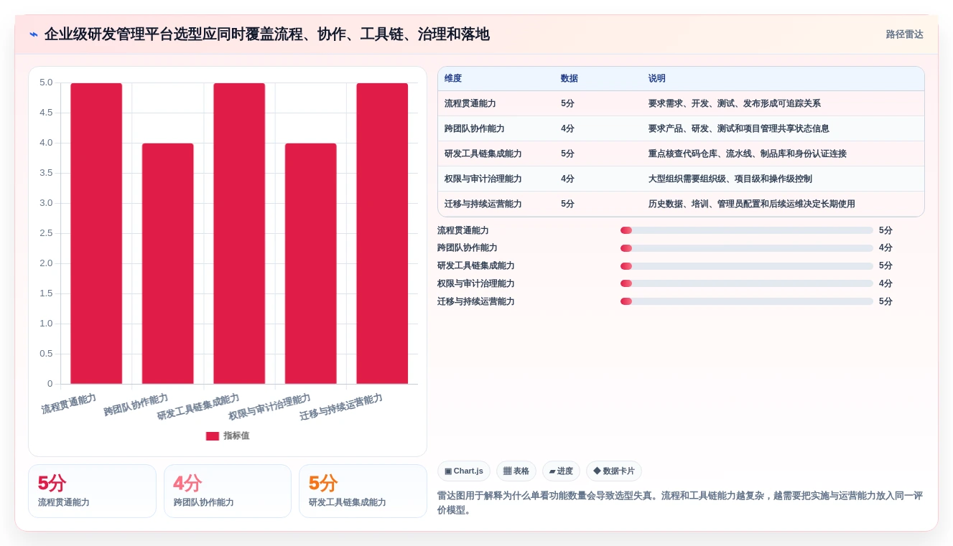Click the 跨团队协作能力 progress bar
This screenshot has height=546, width=953.
point(747,248)
